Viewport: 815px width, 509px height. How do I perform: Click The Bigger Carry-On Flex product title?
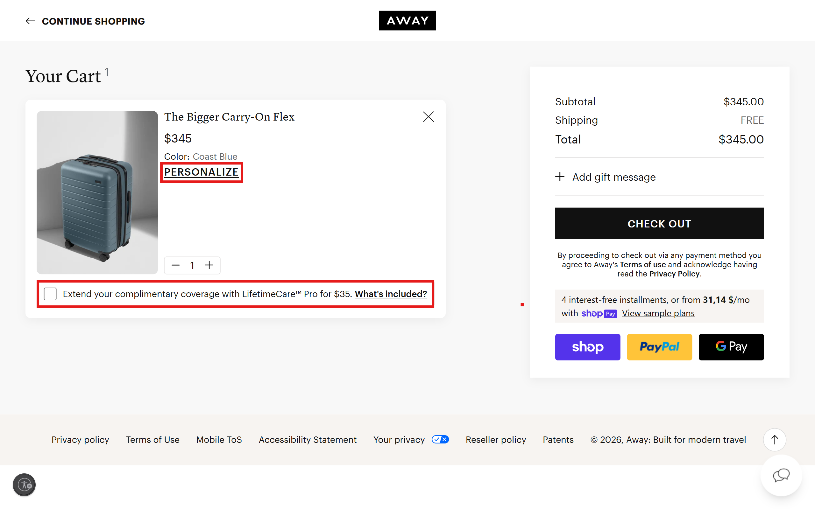[x=229, y=117]
